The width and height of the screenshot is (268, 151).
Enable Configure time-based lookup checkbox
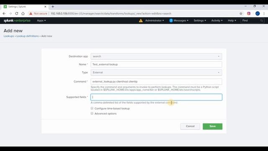pos(92,108)
